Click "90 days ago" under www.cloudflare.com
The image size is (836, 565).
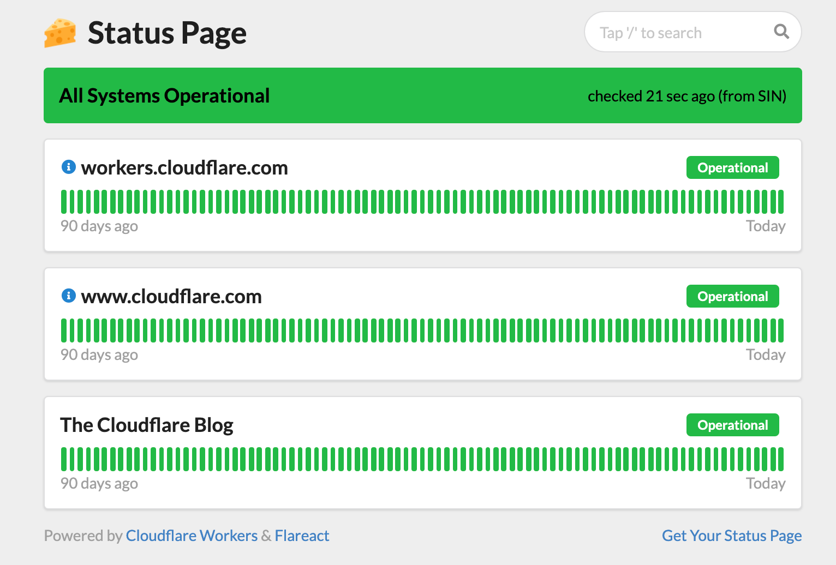click(x=99, y=355)
